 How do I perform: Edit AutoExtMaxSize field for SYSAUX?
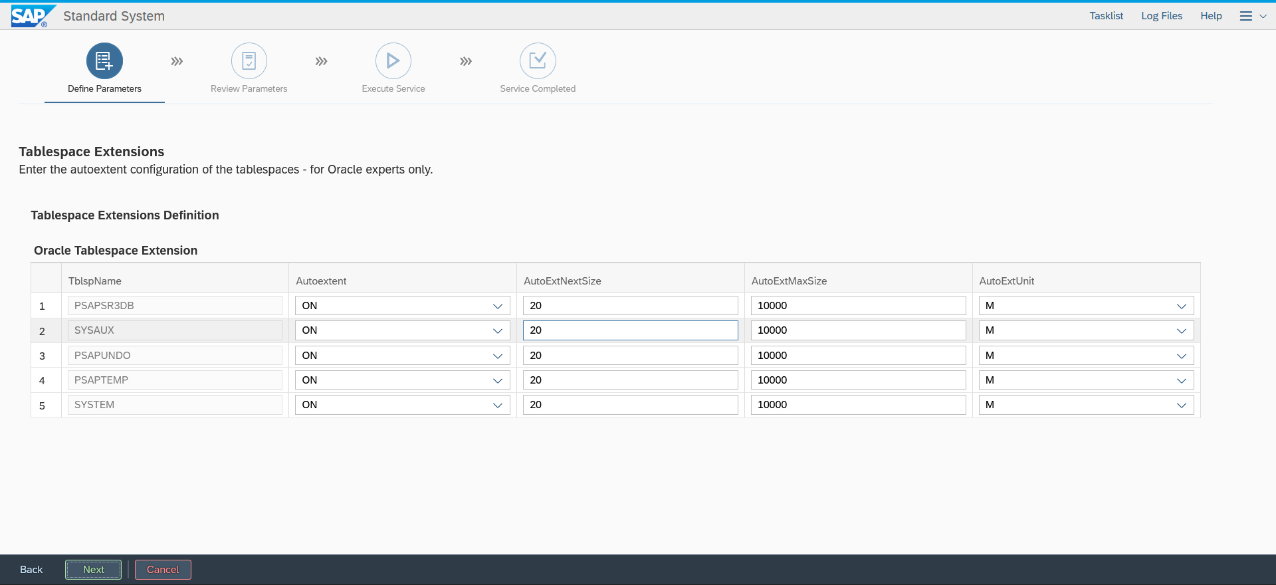(x=859, y=330)
